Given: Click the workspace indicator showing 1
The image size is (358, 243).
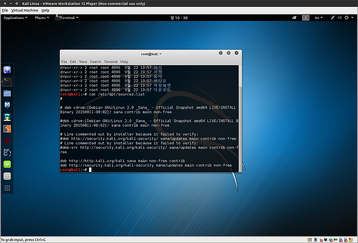Looking at the screenshot, I should click(305, 17).
